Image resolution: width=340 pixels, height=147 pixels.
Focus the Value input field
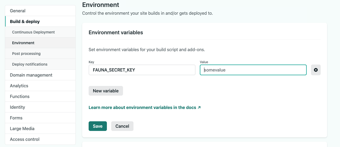click(253, 70)
